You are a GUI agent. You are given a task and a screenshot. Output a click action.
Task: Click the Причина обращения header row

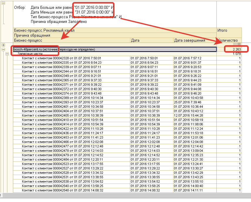[x=115, y=35]
